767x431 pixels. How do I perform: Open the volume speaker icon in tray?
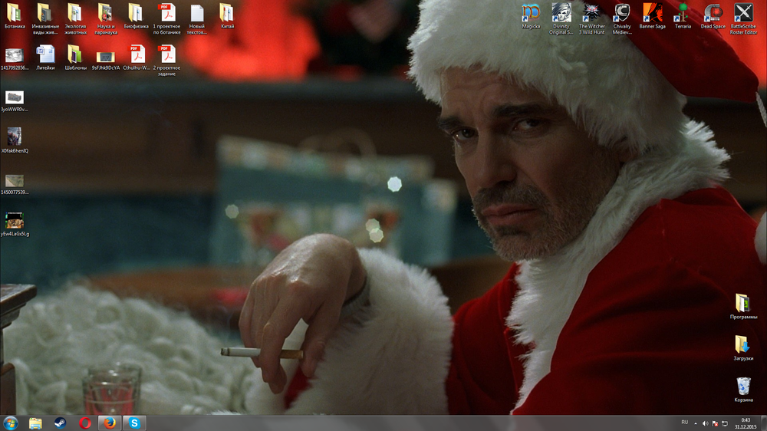[x=706, y=423]
